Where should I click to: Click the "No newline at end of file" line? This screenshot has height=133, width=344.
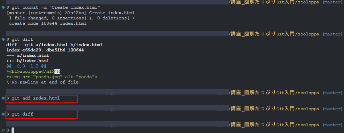click(42, 82)
